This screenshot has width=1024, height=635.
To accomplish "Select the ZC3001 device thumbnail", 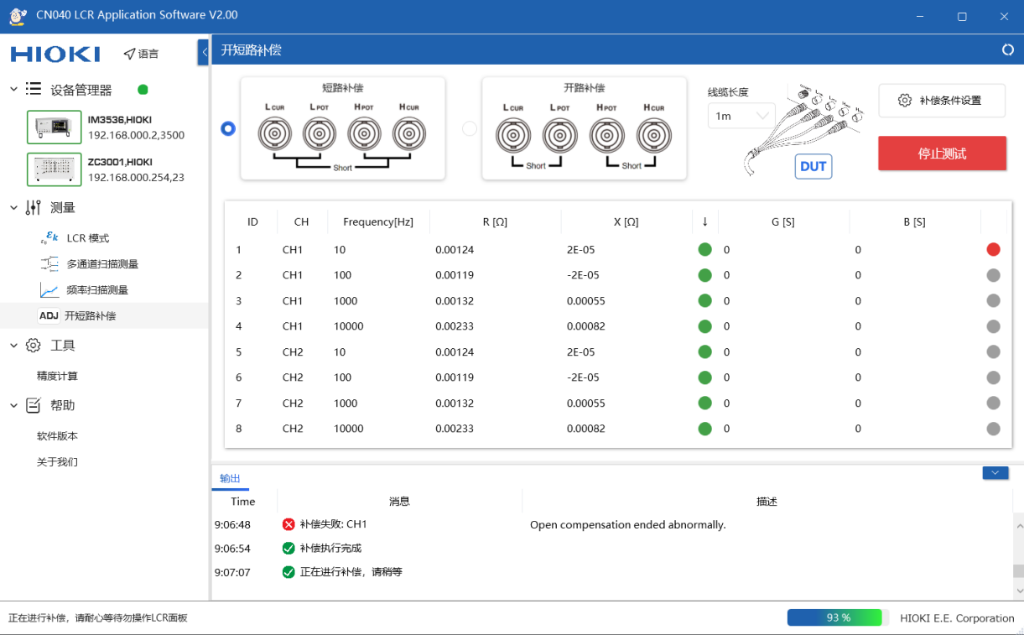I will 55,169.
